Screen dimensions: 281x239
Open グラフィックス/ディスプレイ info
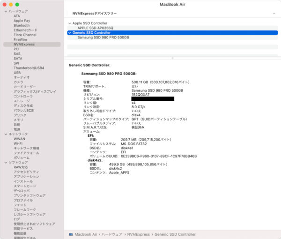click(x=35, y=92)
